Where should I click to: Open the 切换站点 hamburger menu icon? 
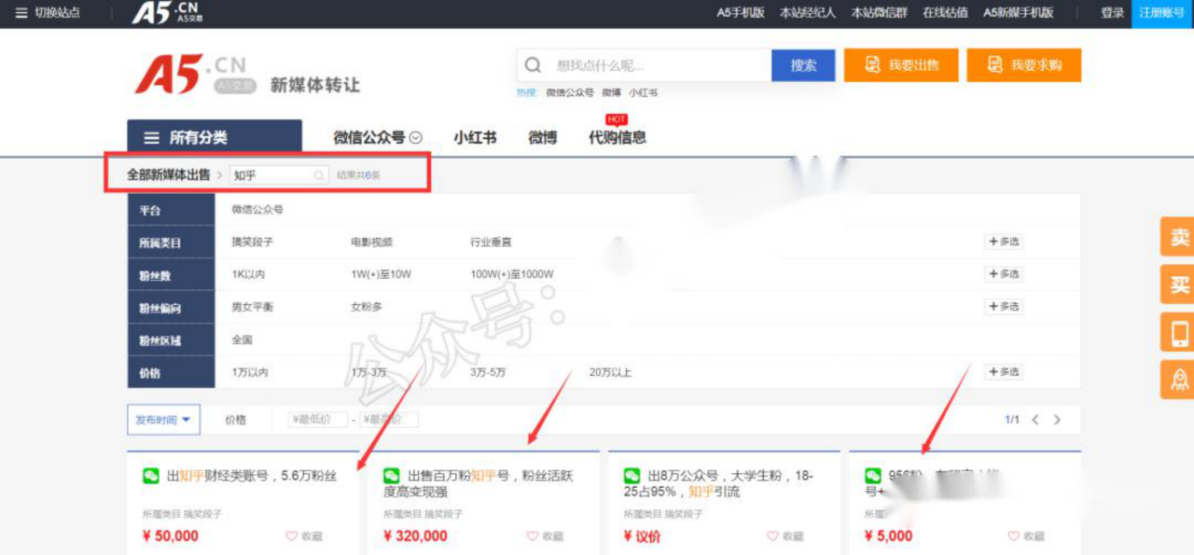click(x=21, y=13)
